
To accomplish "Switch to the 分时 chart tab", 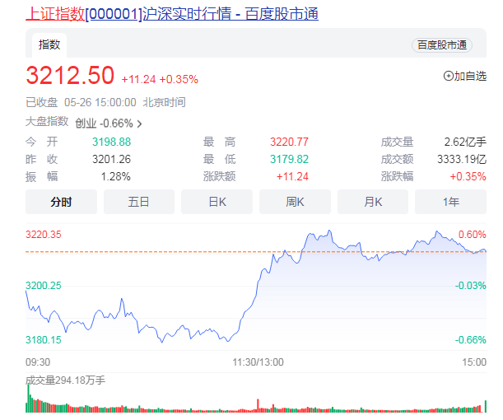I will [61, 202].
